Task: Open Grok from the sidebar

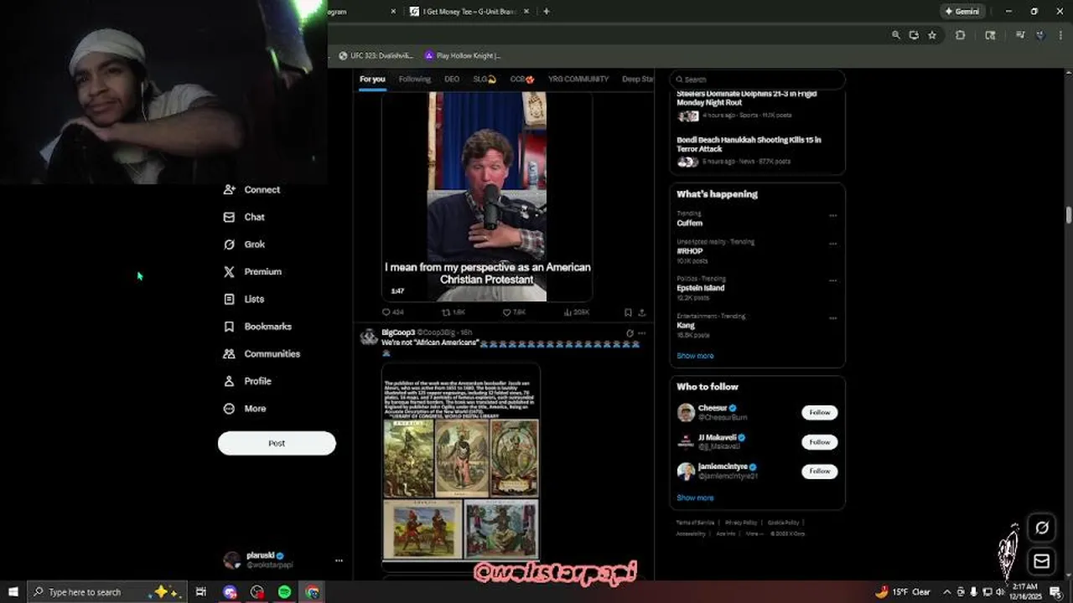Action: pyautogui.click(x=244, y=245)
